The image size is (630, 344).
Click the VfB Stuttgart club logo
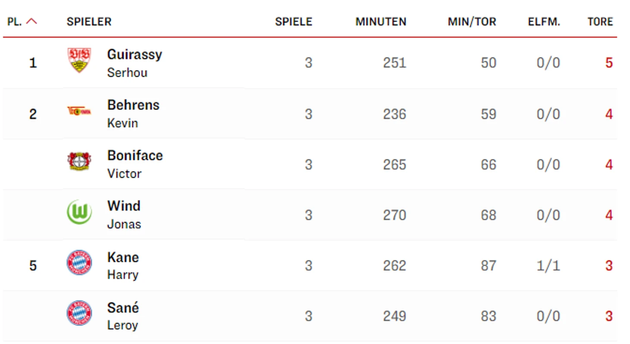pyautogui.click(x=79, y=61)
